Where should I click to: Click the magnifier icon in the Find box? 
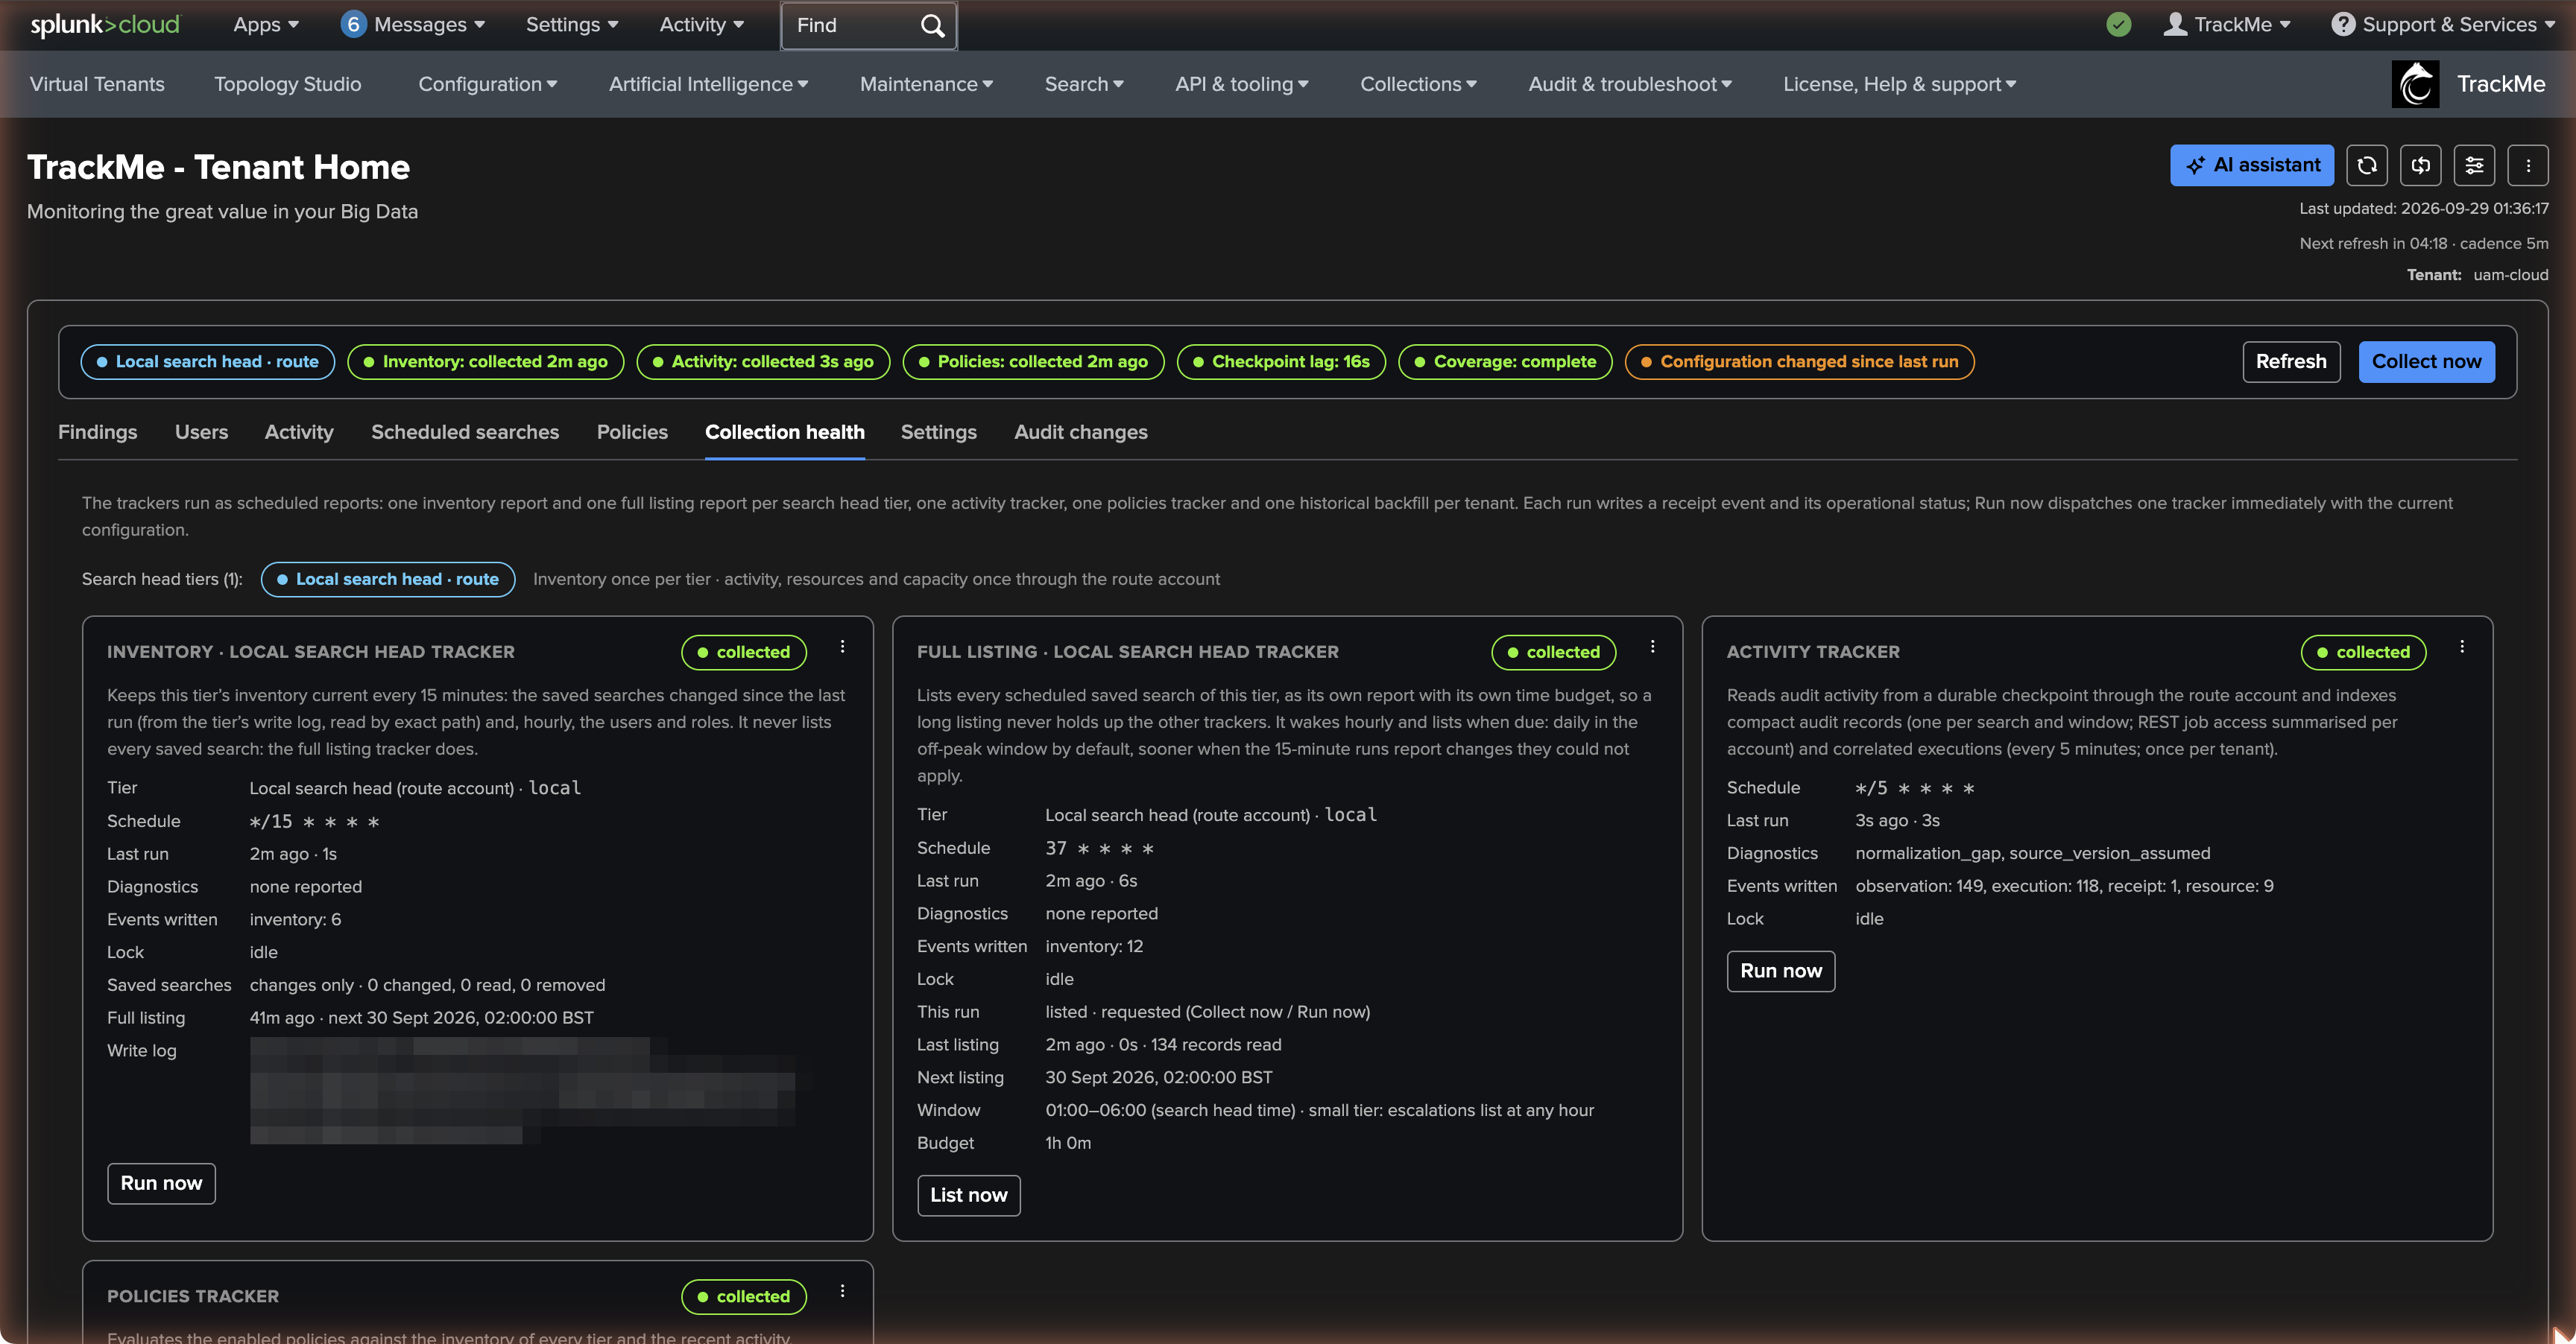[932, 25]
